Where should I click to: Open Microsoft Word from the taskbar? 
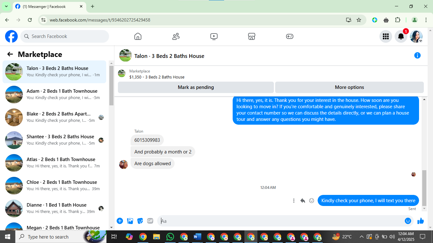coord(197,237)
